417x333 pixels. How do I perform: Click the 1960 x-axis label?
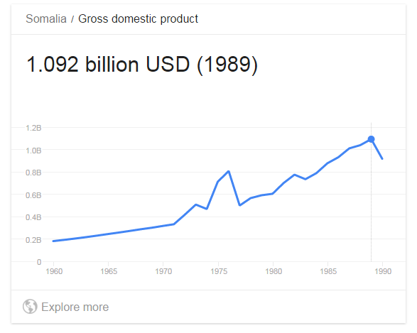coord(54,271)
